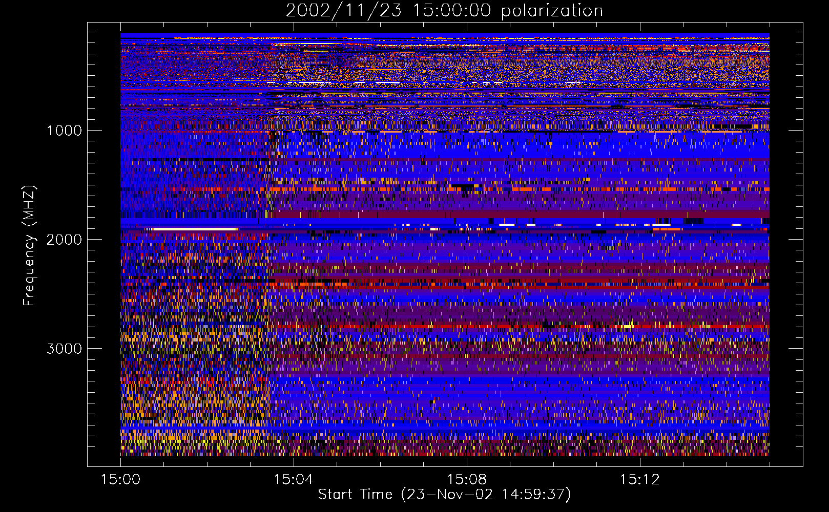The width and height of the screenshot is (829, 512).
Task: Click the '15:12' time axis label
Action: 640,480
